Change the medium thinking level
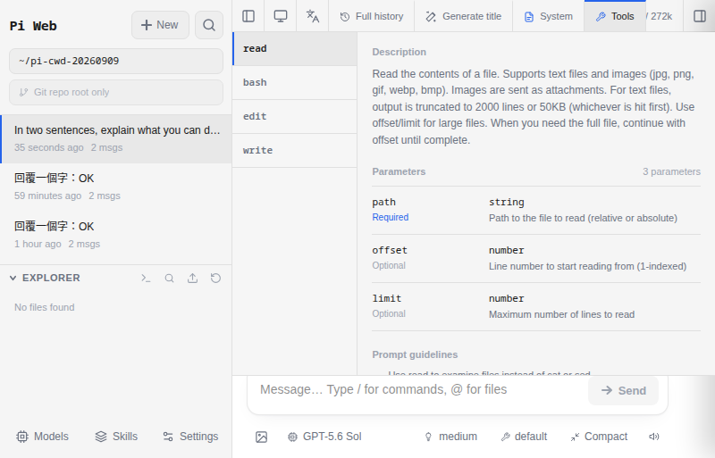The width and height of the screenshot is (715, 458). 451,437
